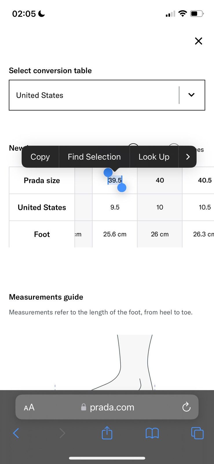Open the tabs overview icon
The height and width of the screenshot is (464, 214).
click(197, 433)
